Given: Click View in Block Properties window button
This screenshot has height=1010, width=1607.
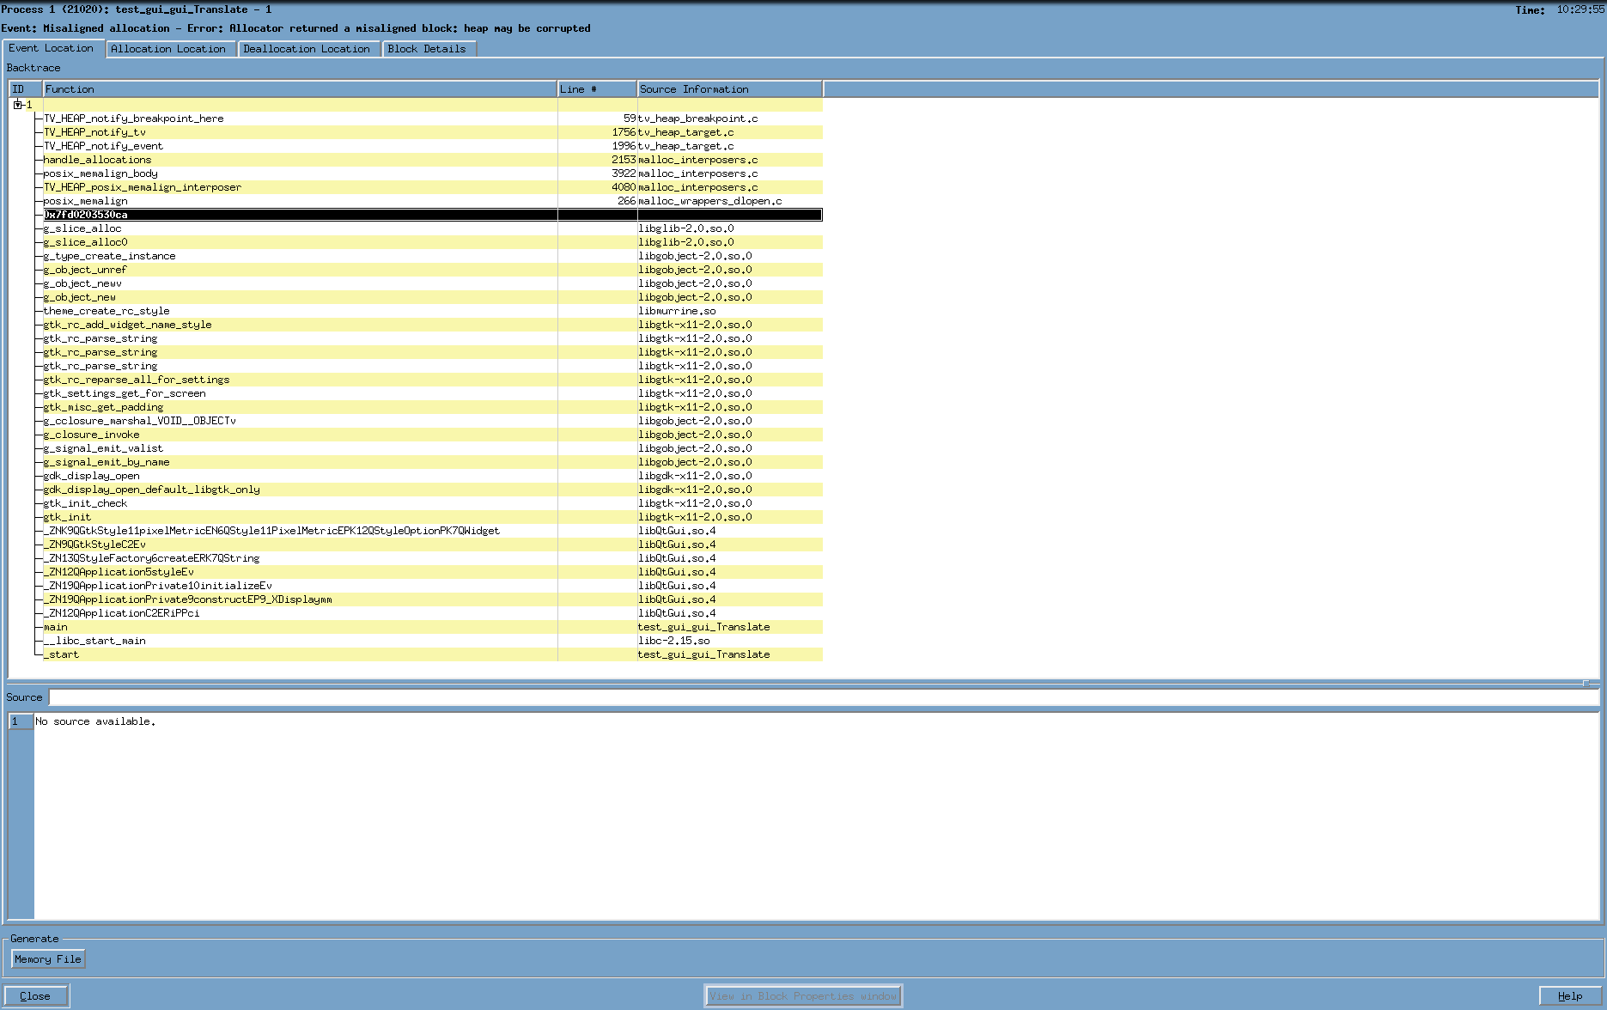Looking at the screenshot, I should [802, 996].
